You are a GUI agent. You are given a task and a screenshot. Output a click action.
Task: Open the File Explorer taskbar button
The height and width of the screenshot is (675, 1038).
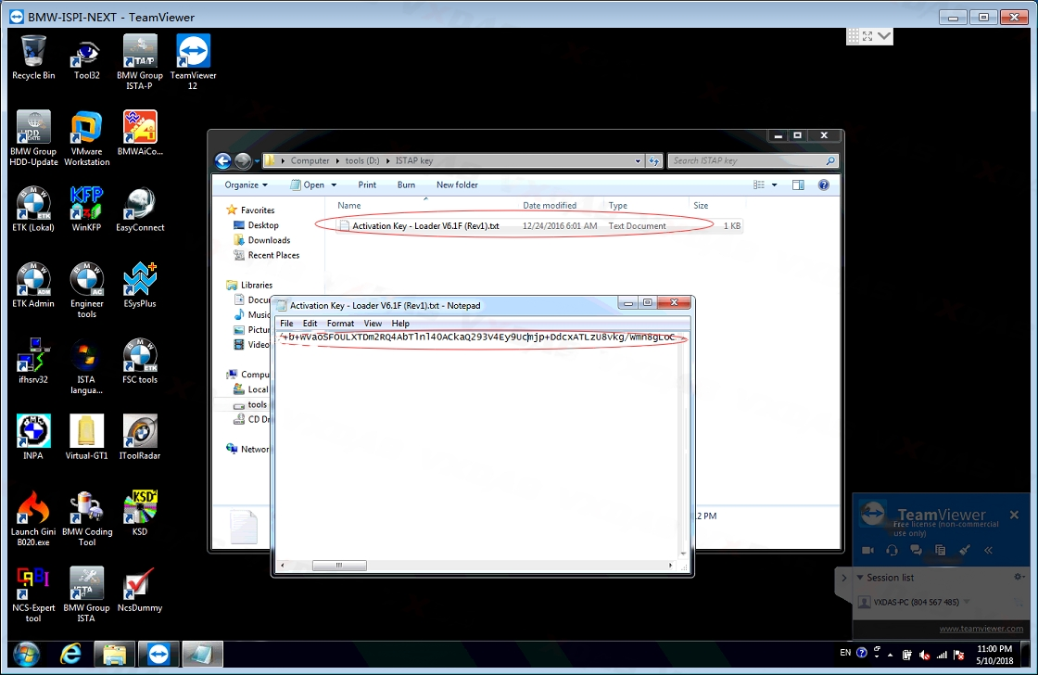pyautogui.click(x=115, y=655)
